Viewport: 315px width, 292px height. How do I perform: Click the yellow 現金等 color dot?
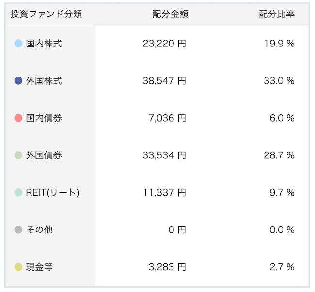(18, 267)
